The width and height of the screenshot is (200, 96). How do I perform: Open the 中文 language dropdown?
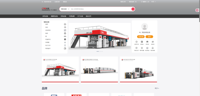pyautogui.click(x=153, y=2)
